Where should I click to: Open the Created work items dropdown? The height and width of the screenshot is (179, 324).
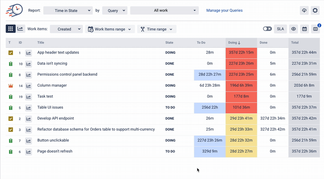pyautogui.click(x=66, y=29)
